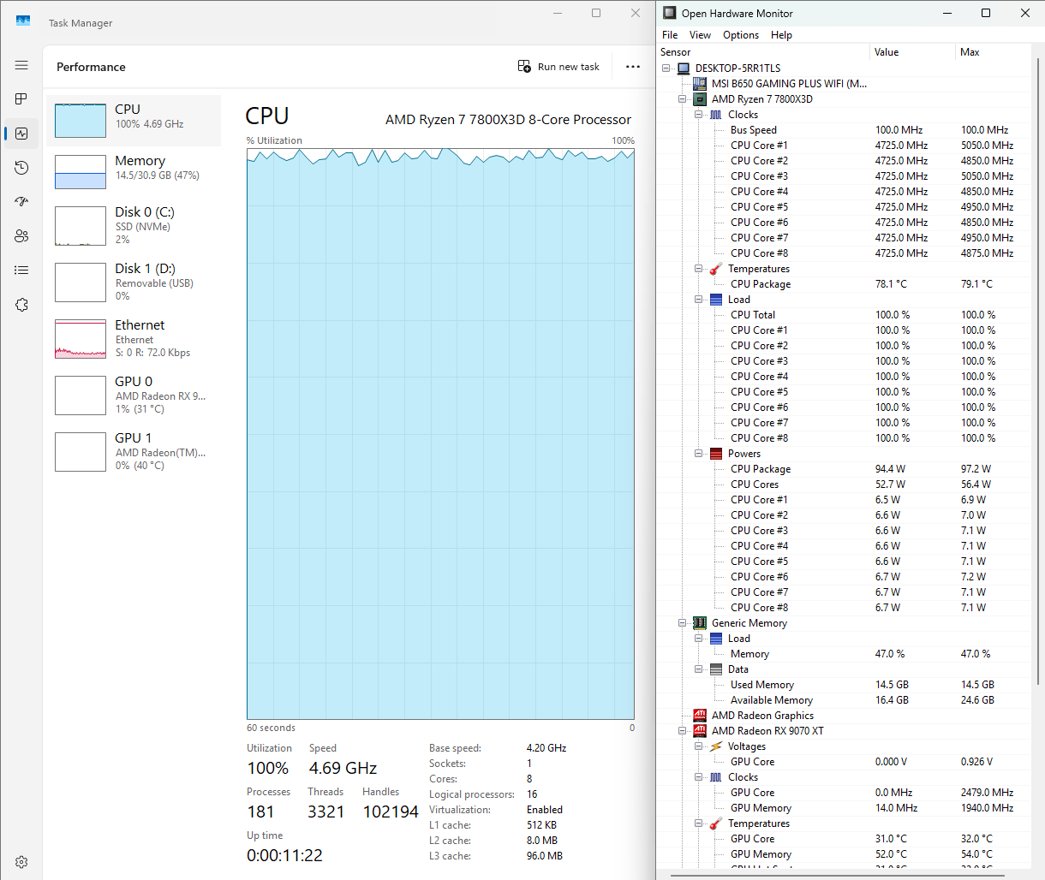The width and height of the screenshot is (1045, 880).
Task: Click the Value column header
Action: point(913,52)
